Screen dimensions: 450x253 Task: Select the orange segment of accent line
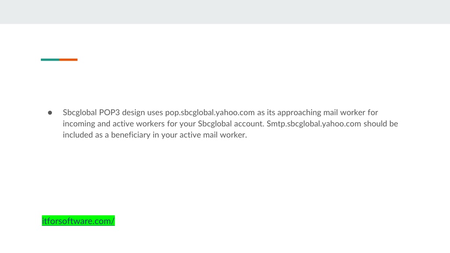pos(68,60)
